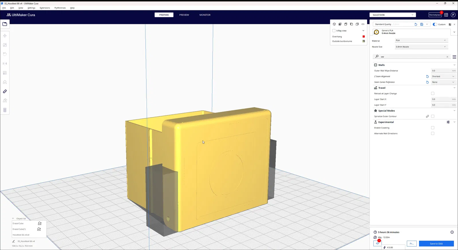Click the Overhang red color swatch
This screenshot has height=250, width=458.
pos(364,37)
